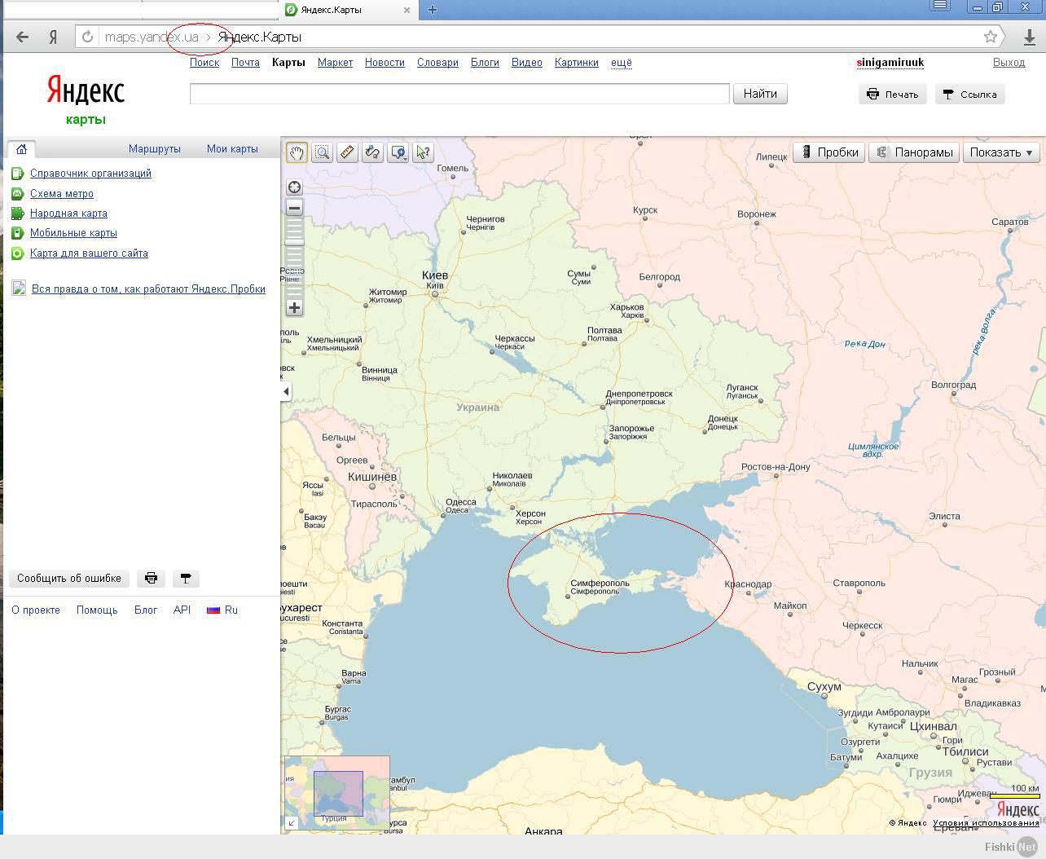Select the route drawing tool

(372, 152)
